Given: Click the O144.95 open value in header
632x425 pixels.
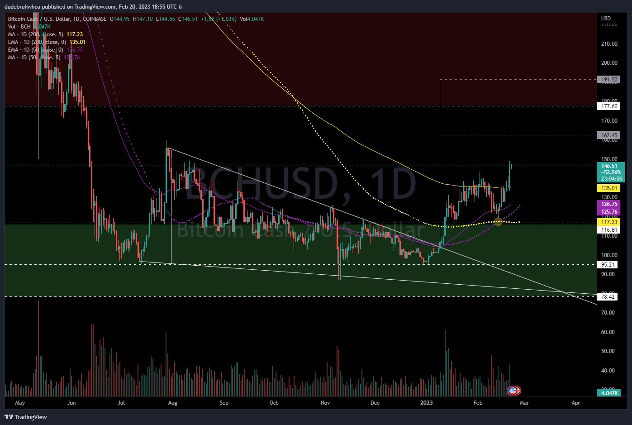Looking at the screenshot, I should (x=119, y=19).
